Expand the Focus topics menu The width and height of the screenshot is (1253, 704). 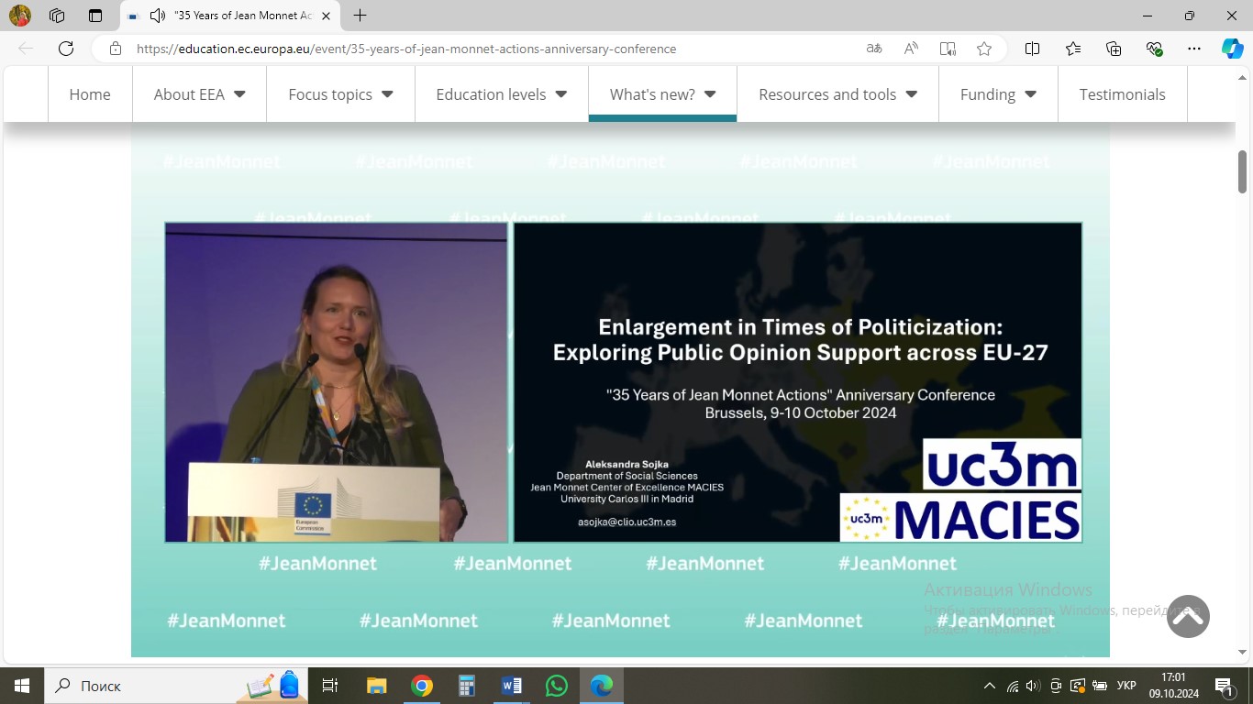[340, 94]
